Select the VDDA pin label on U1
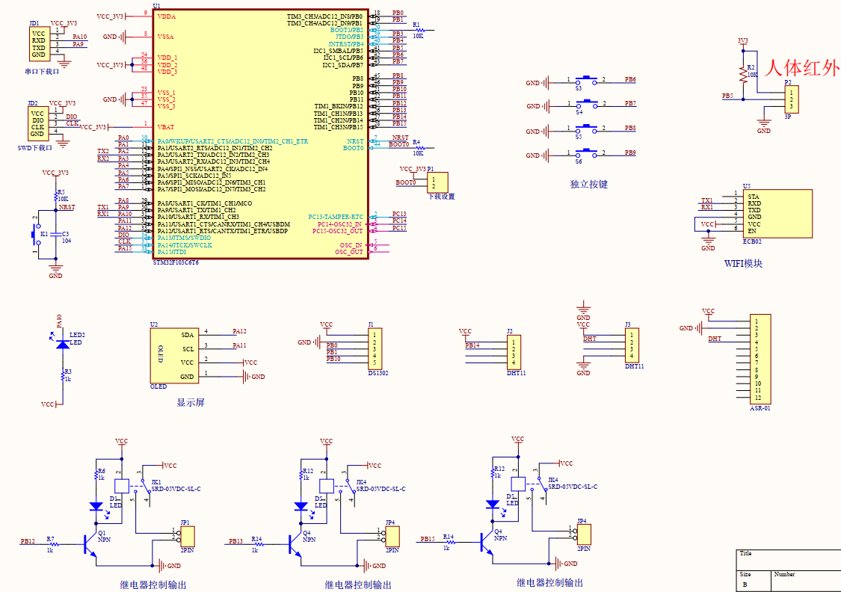Image resolution: width=841 pixels, height=592 pixels. coord(167,16)
